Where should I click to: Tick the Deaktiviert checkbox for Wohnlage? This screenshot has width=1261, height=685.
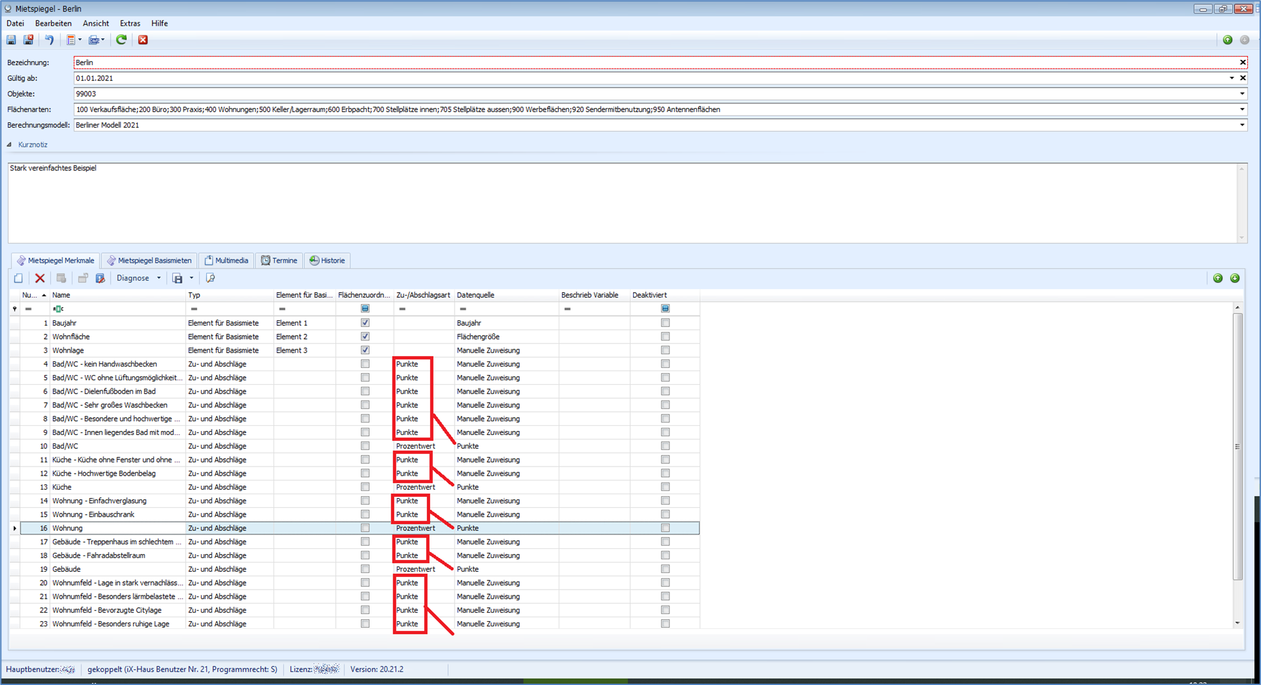(x=665, y=351)
